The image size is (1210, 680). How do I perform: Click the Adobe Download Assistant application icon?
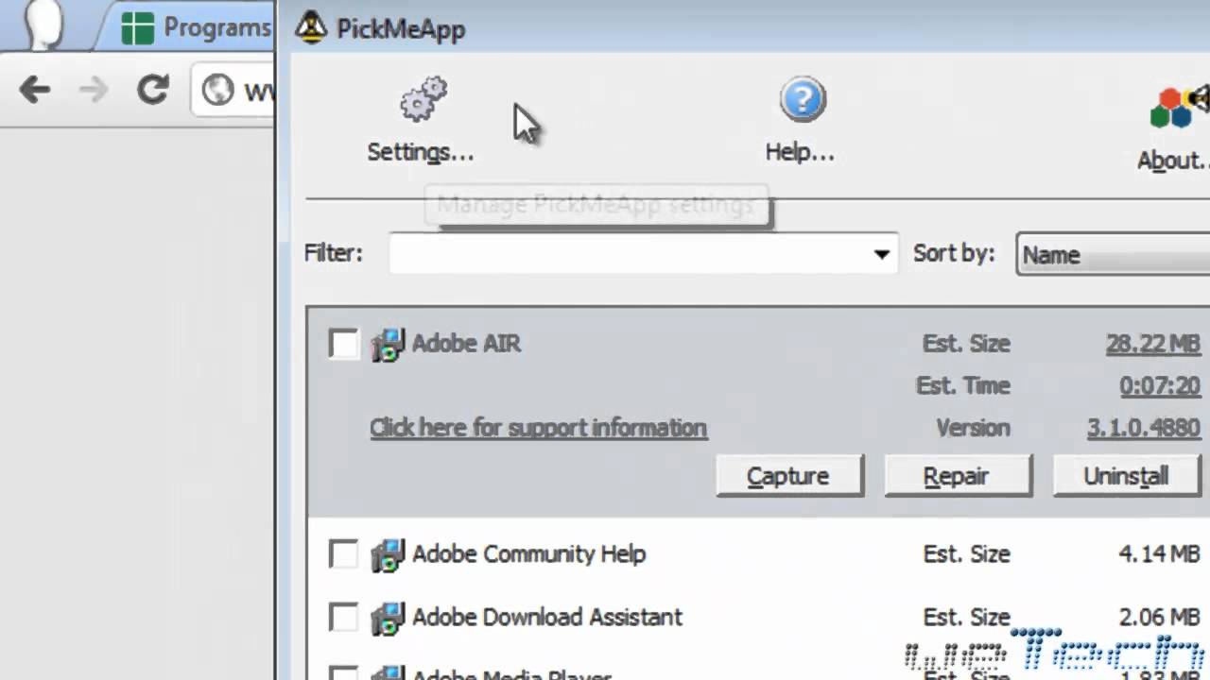[388, 618]
